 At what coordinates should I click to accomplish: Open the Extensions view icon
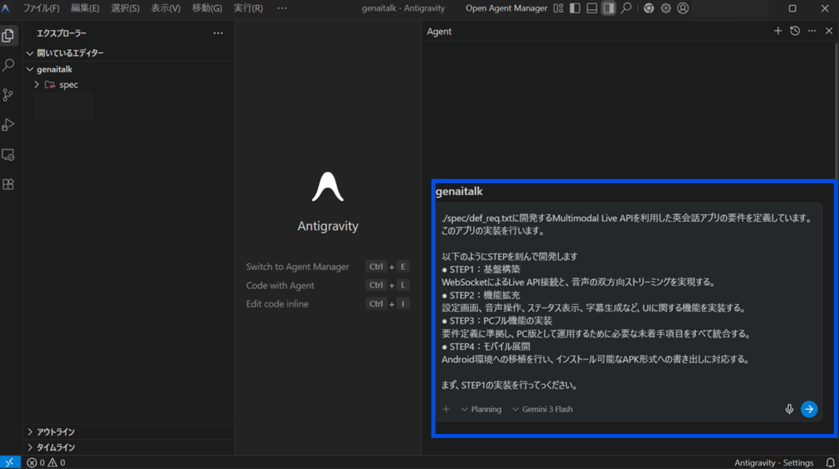[x=8, y=184]
